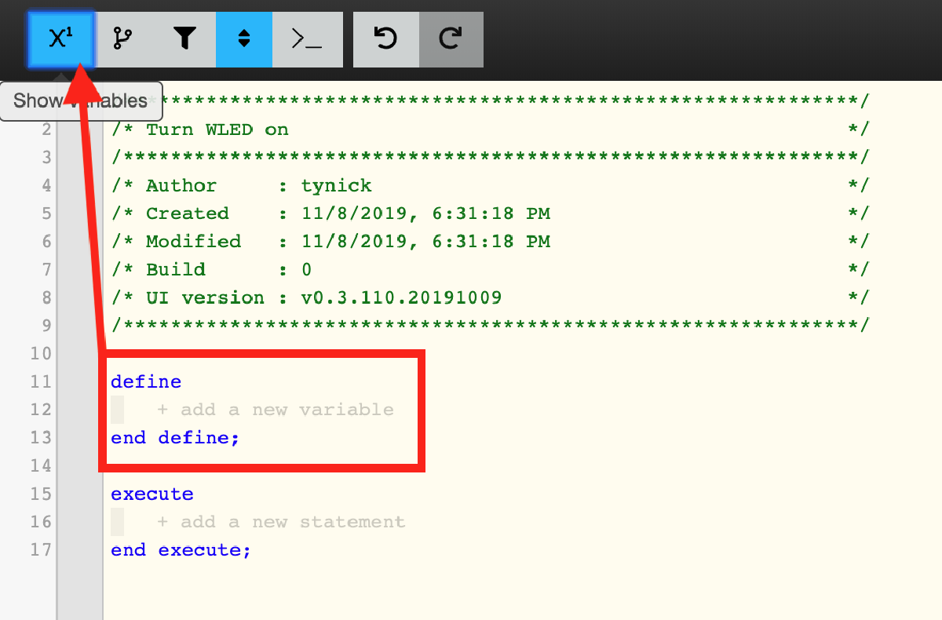The width and height of the screenshot is (942, 620).
Task: Click line number 11 in gutter
Action: coord(40,381)
